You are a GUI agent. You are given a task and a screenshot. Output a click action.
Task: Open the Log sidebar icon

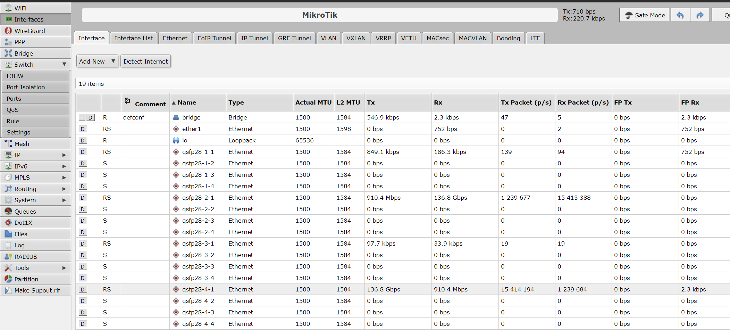[x=8, y=245]
